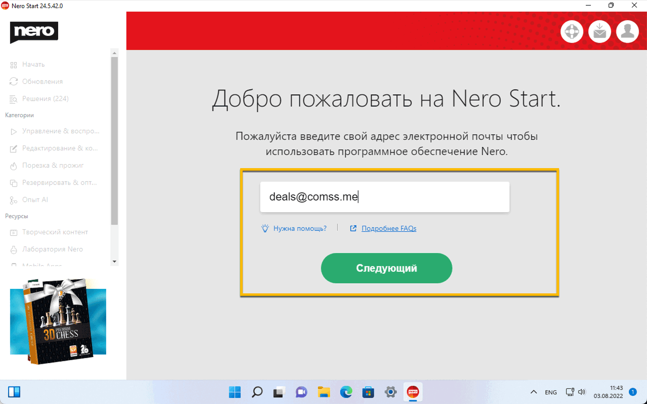Open Лаборатория Nero resource
Viewport: 647px width, 404px height.
coord(53,249)
